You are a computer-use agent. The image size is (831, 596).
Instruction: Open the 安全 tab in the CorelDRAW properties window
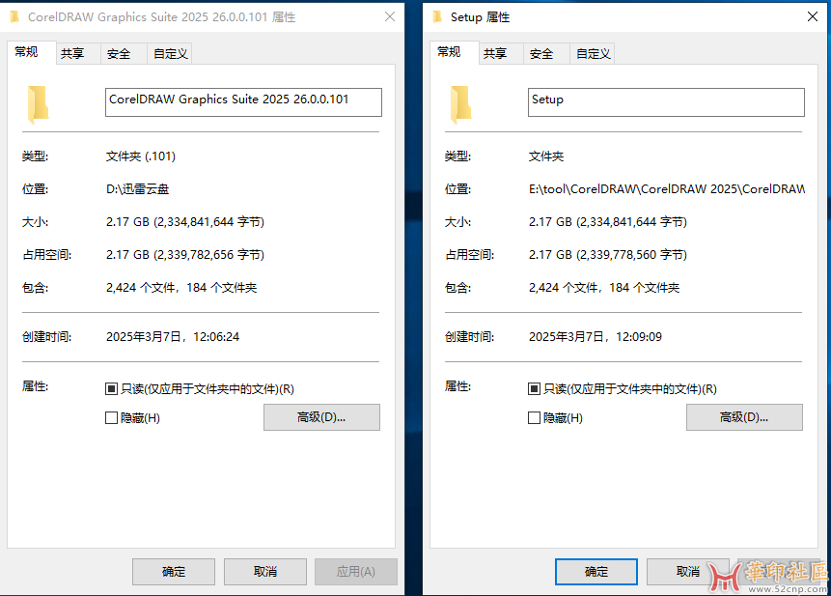[124, 53]
